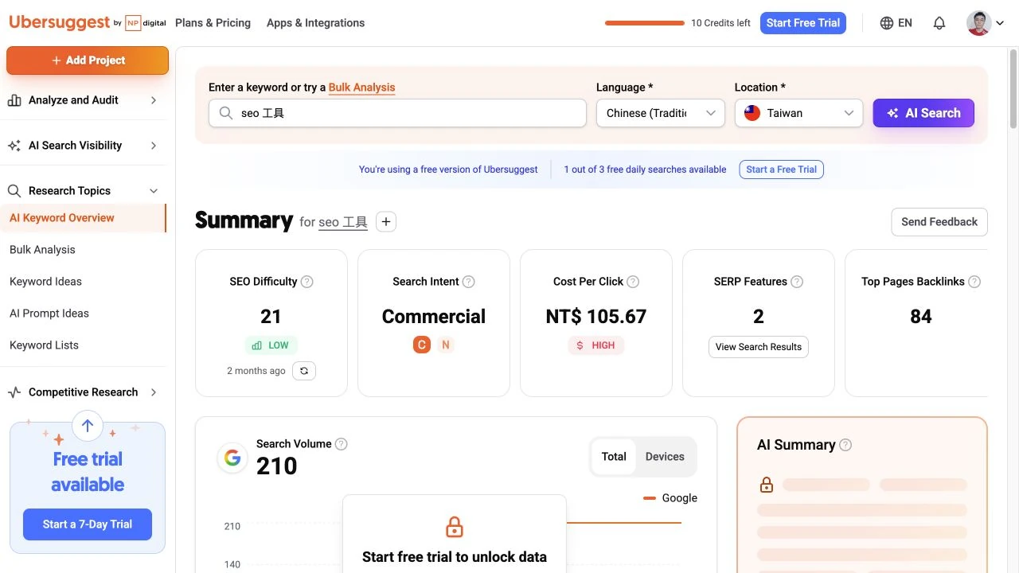Open Plans & Pricing menu
The image size is (1019, 573).
coord(213,23)
